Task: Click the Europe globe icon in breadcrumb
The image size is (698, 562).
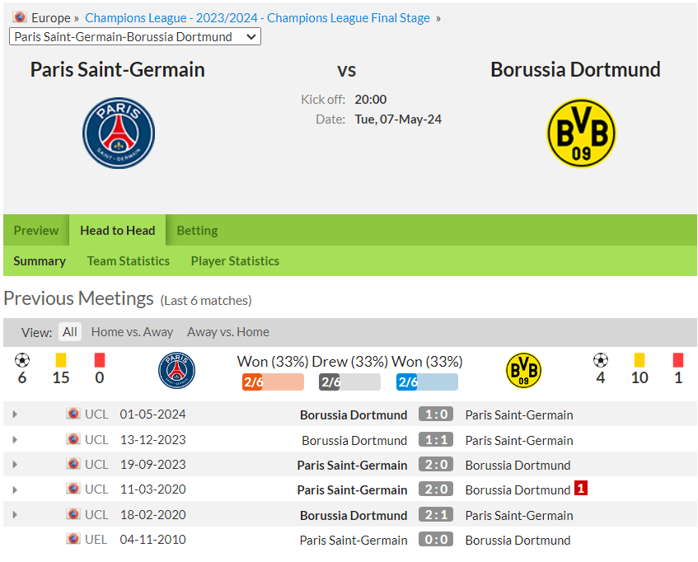Action: tap(20, 17)
